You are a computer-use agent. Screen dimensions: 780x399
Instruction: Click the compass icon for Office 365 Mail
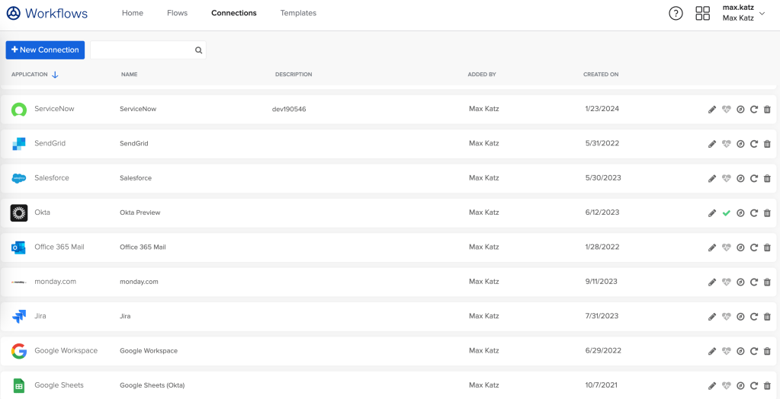[740, 247]
